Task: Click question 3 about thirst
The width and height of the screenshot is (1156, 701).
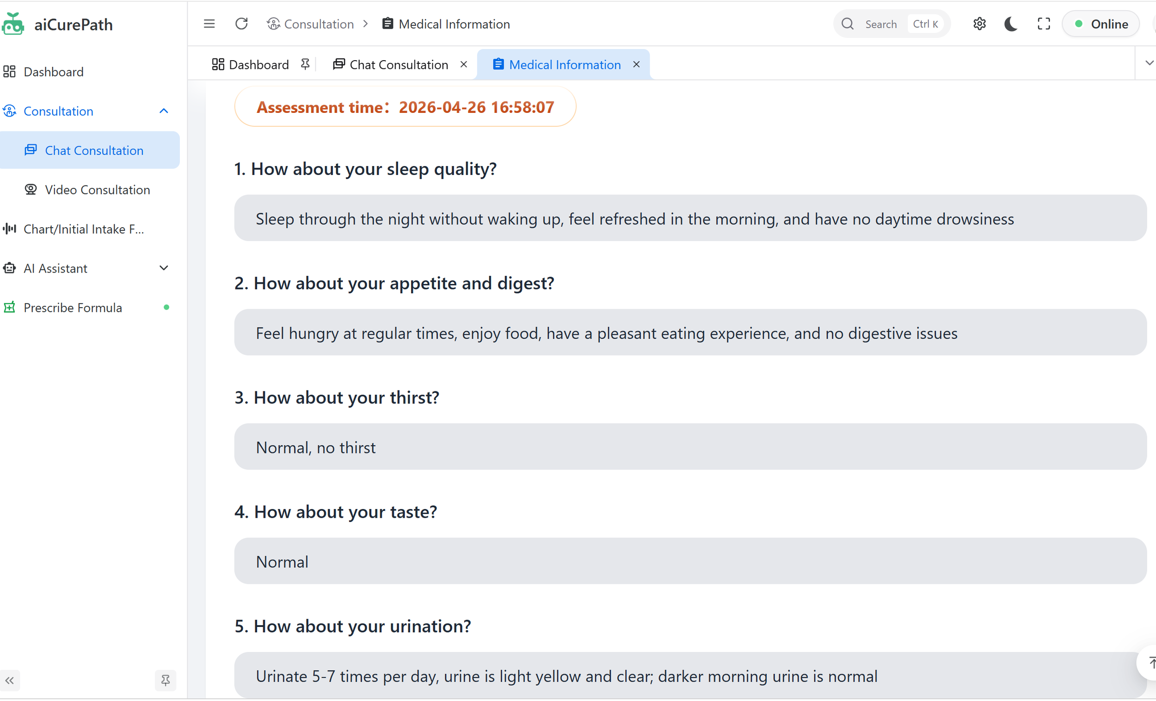Action: point(337,398)
